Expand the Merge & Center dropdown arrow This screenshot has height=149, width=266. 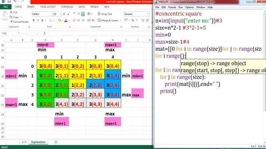click(121, 20)
